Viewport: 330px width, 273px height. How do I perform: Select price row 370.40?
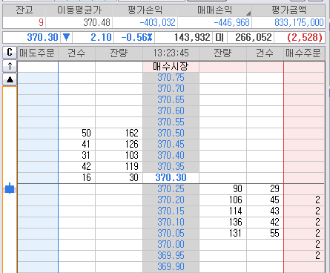[x=171, y=156]
